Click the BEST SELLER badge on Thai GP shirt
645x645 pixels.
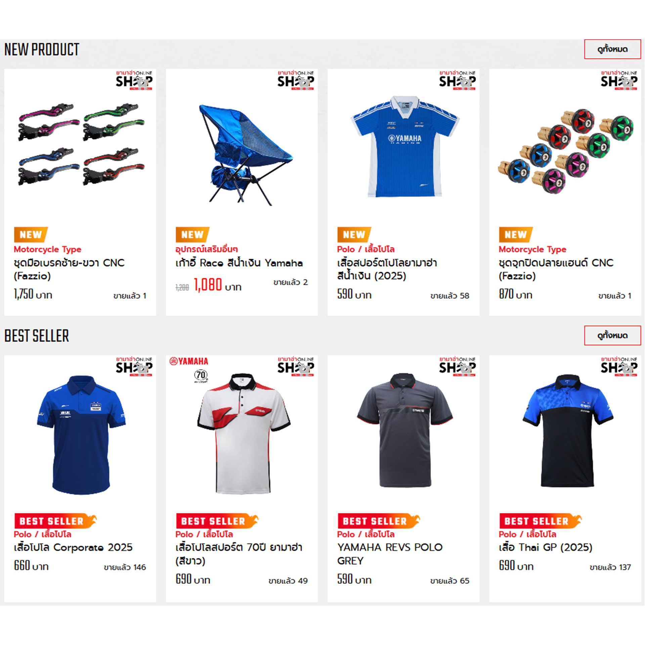[540, 521]
